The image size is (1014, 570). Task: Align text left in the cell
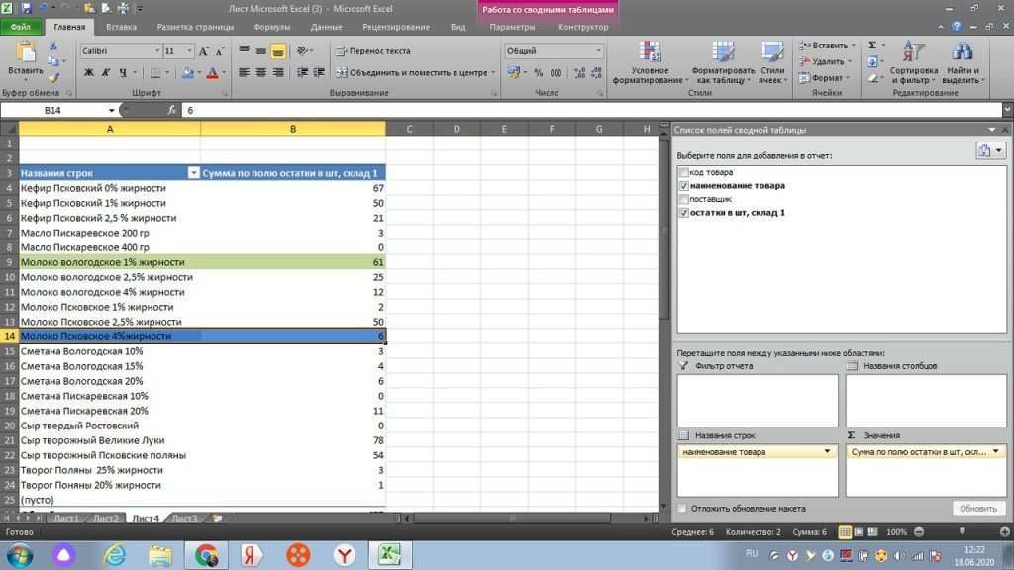click(244, 73)
